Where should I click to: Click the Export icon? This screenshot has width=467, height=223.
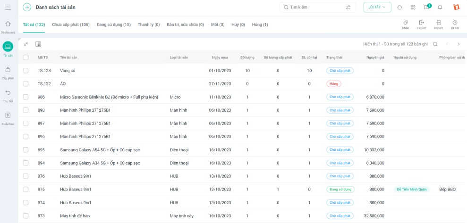point(421,23)
